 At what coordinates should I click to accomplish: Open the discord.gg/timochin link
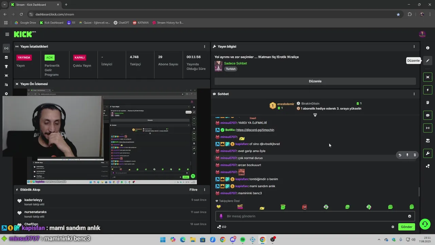tap(255, 130)
